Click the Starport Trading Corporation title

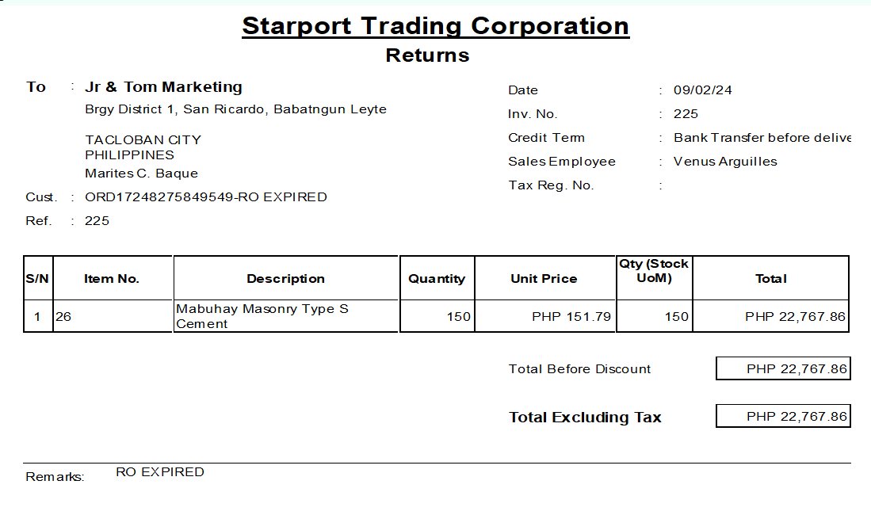coord(435,26)
